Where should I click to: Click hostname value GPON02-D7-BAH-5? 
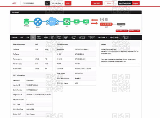point(82,50)
